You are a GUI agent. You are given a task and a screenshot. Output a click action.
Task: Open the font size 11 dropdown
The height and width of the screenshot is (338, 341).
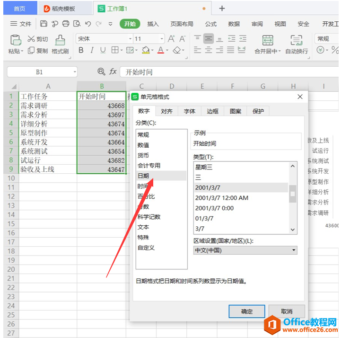click(162, 39)
